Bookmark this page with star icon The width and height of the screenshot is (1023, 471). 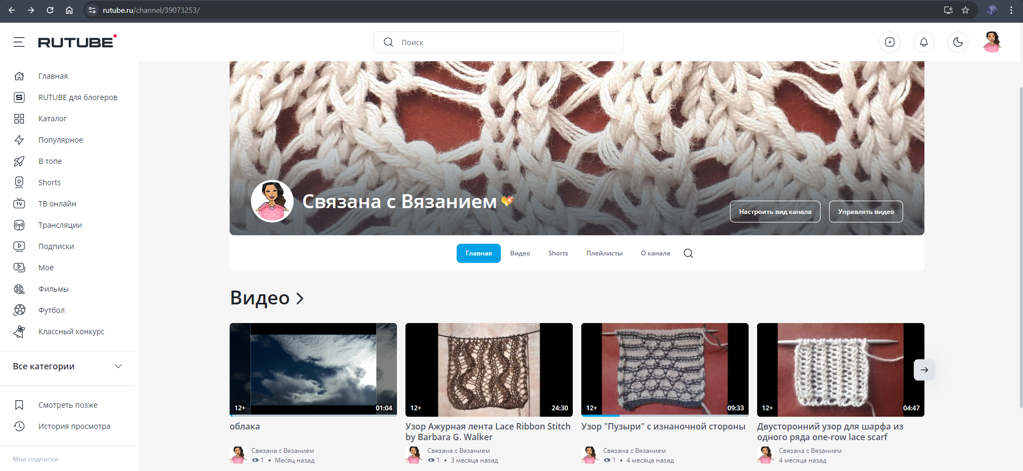965,10
